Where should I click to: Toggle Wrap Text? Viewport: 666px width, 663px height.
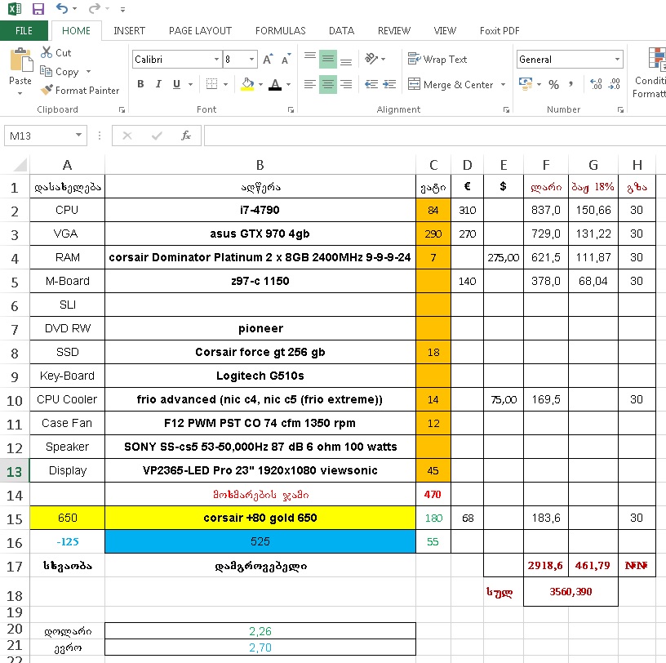pos(437,59)
